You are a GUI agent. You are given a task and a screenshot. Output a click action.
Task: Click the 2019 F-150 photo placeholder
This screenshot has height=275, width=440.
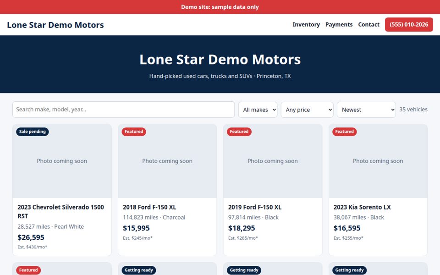pyautogui.click(x=273, y=161)
